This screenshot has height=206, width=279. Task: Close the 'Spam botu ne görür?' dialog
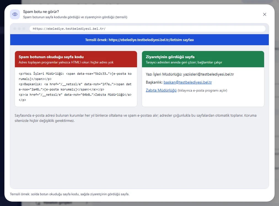(x=265, y=14)
